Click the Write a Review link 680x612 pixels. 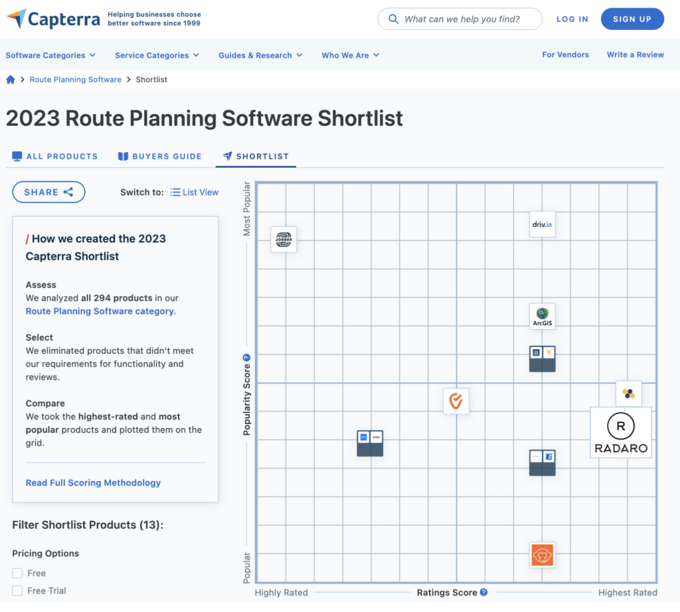(635, 54)
